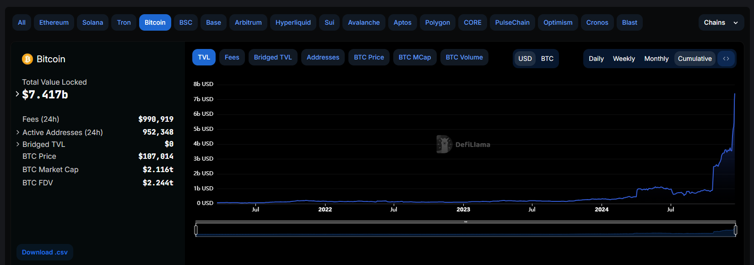This screenshot has height=265, width=754.
Task: Select the Bitcoin chain tab
Action: (155, 22)
